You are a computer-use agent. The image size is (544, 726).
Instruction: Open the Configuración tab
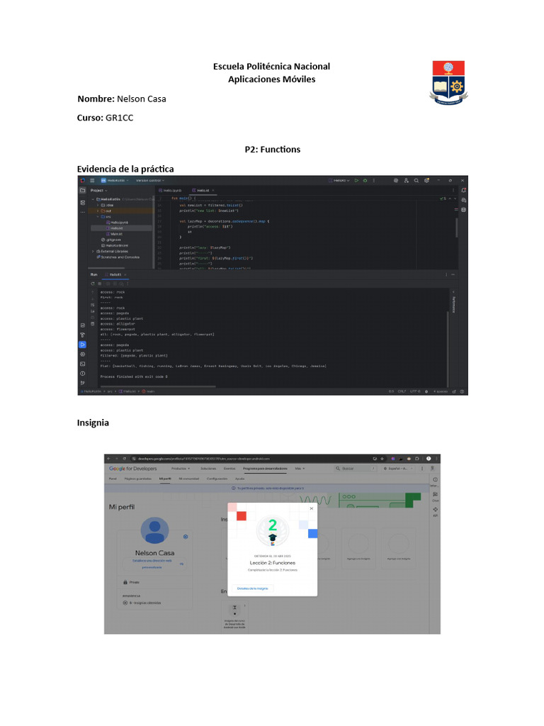click(x=217, y=479)
